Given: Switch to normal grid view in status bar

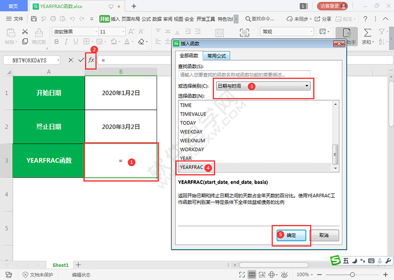Looking at the screenshot, I should [252, 274].
